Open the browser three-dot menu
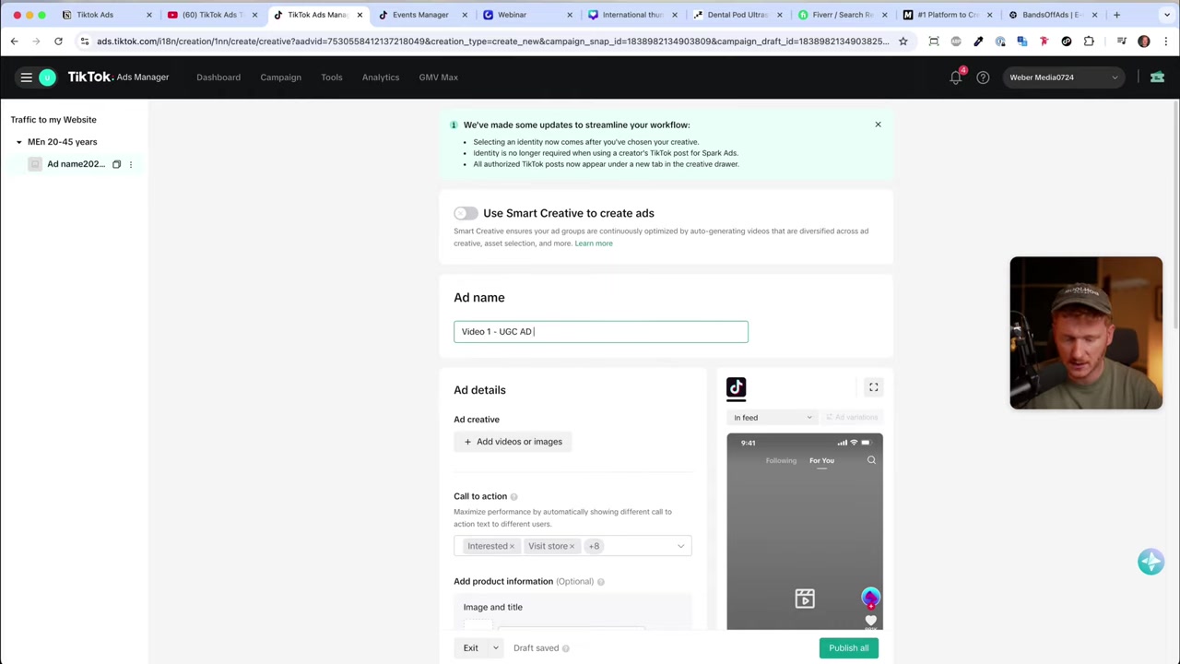 point(1166,41)
